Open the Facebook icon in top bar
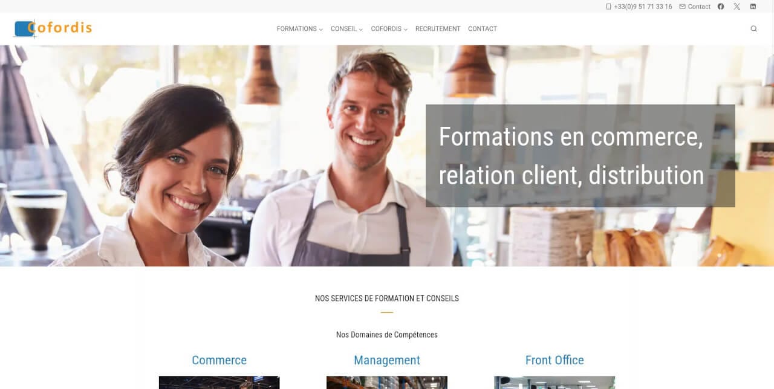The height and width of the screenshot is (389, 774). coord(721,7)
